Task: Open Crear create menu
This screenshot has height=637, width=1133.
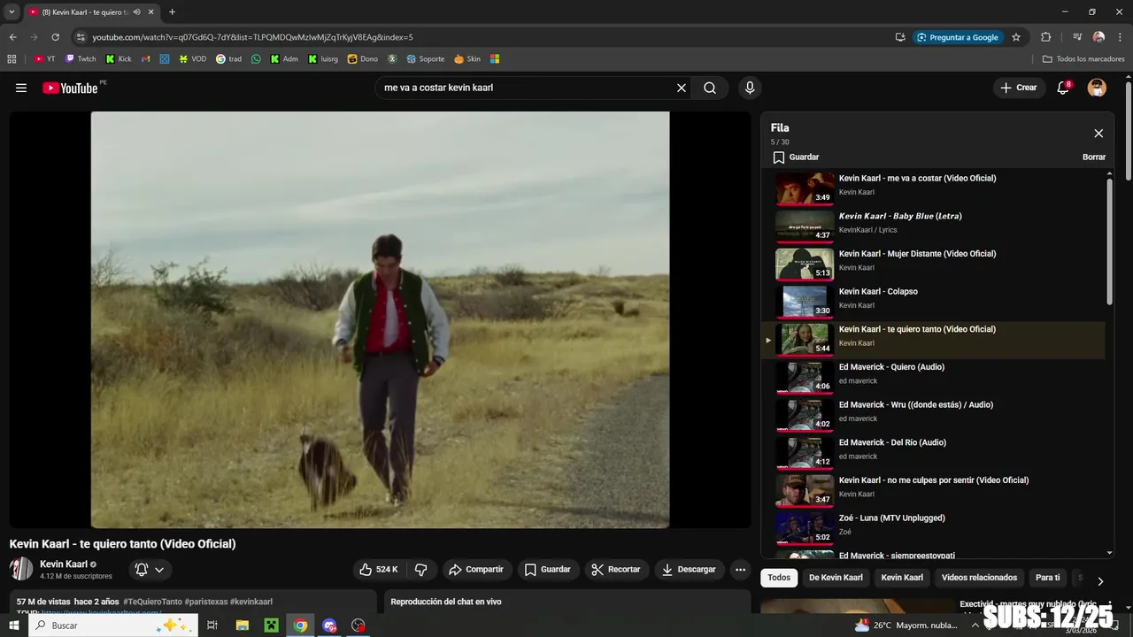Action: pyautogui.click(x=1019, y=88)
